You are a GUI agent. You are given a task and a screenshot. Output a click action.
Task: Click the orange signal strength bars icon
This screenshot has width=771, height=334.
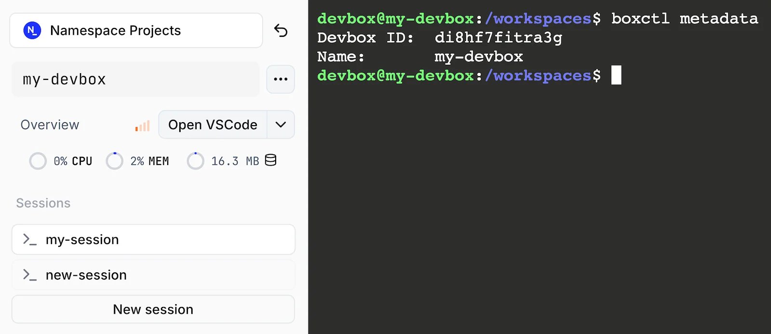tap(143, 126)
